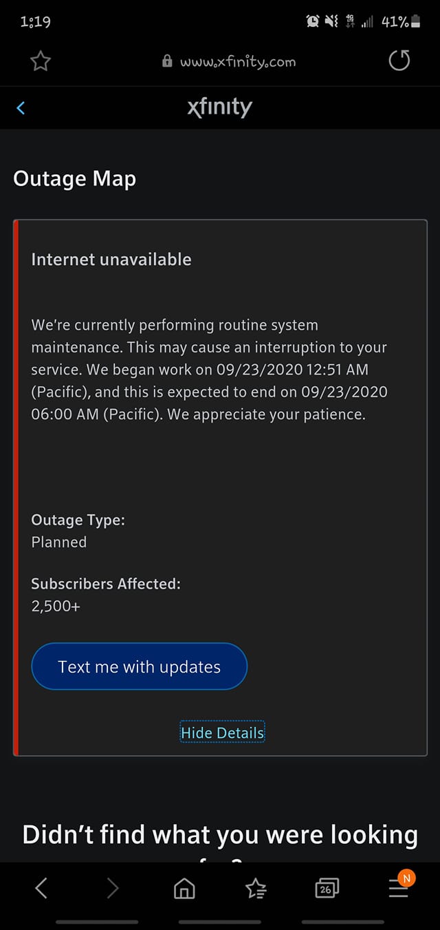Screen dimensions: 440x930
Task: Open the bookmarks list star icon
Action: point(256,889)
